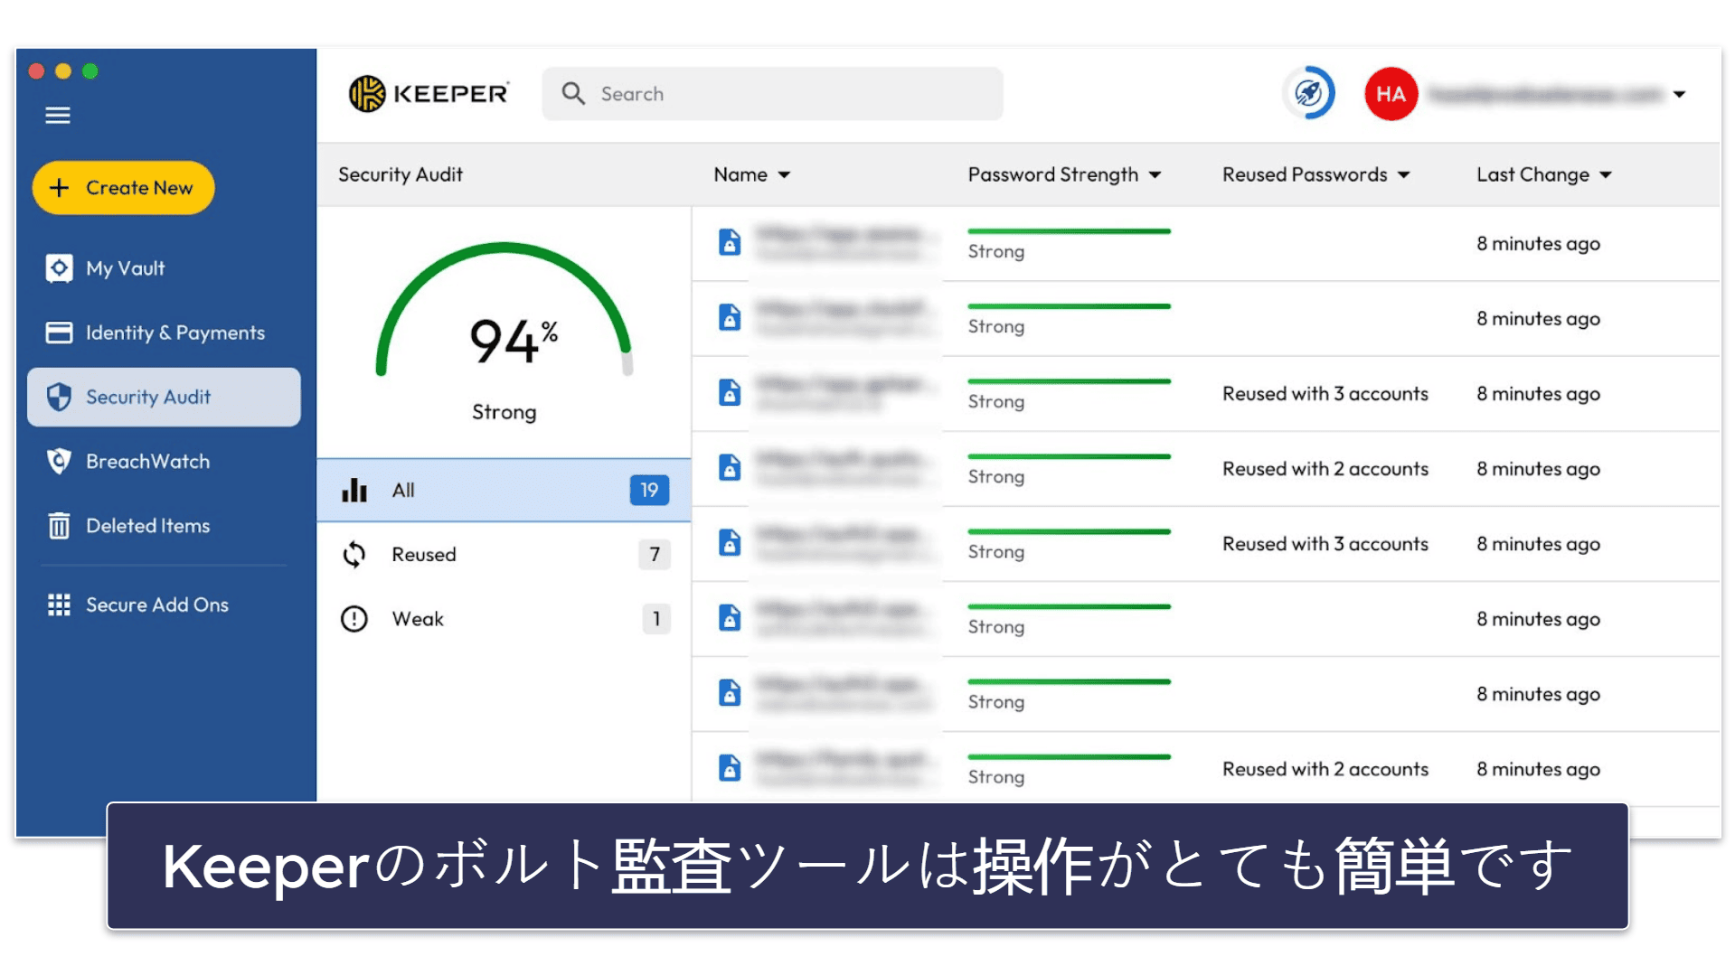Click the Secure Add Ons grid icon
The width and height of the screenshot is (1735, 975).
point(59,605)
